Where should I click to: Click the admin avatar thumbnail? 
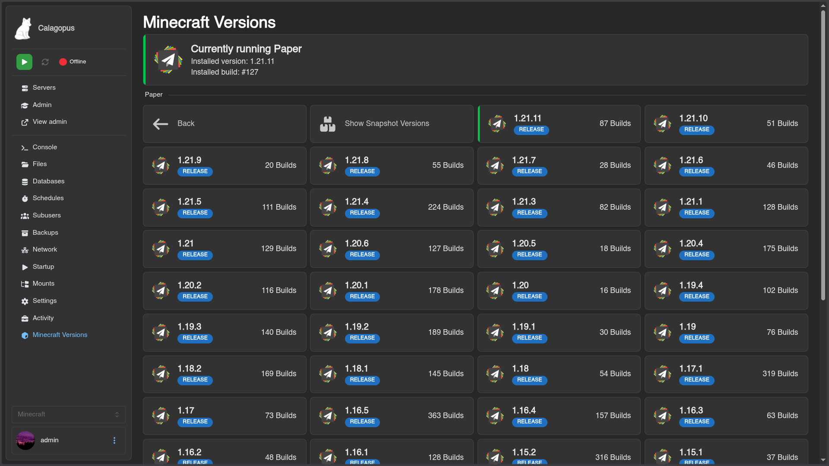[x=25, y=441]
